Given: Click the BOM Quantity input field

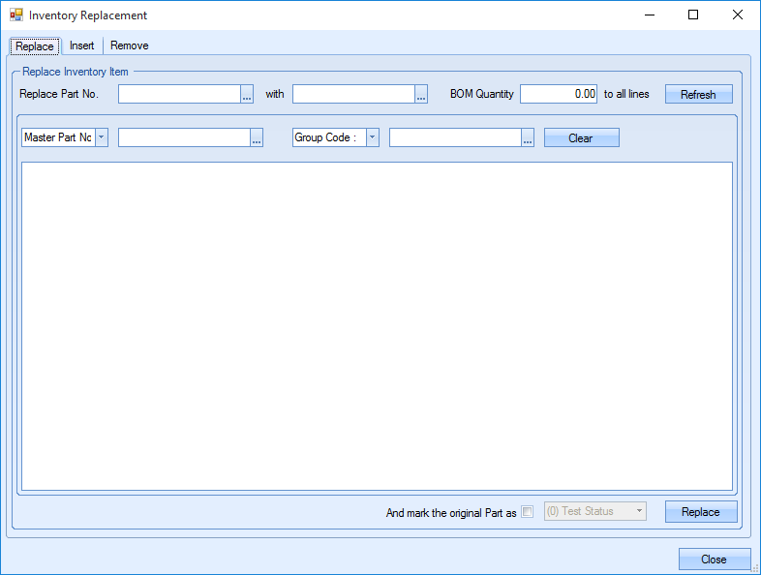Looking at the screenshot, I should 559,95.
